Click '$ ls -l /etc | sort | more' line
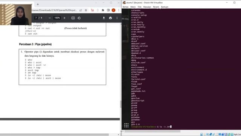The image size is (241, 136). [43, 78]
